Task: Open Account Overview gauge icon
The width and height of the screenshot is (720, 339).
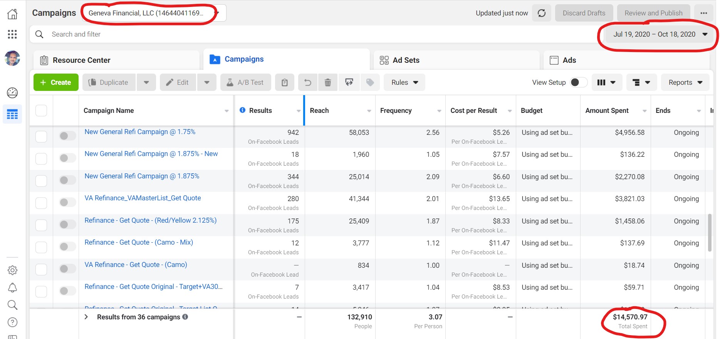Action: [12, 93]
